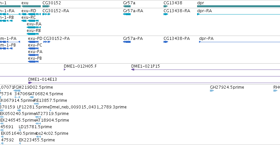Click the 47592 EST label

pos(7,140)
